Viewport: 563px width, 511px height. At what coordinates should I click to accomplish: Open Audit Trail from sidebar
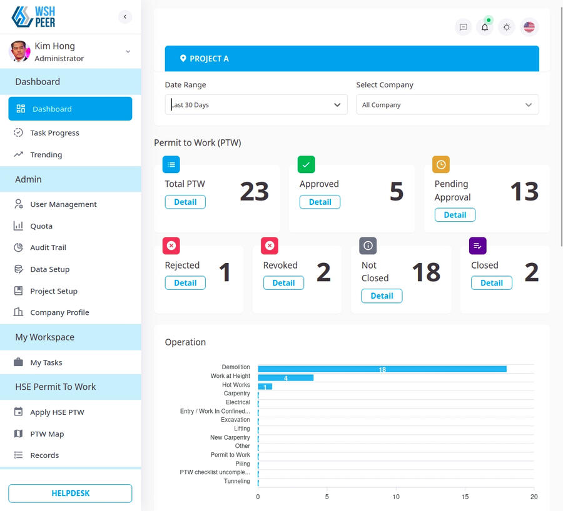coord(48,247)
